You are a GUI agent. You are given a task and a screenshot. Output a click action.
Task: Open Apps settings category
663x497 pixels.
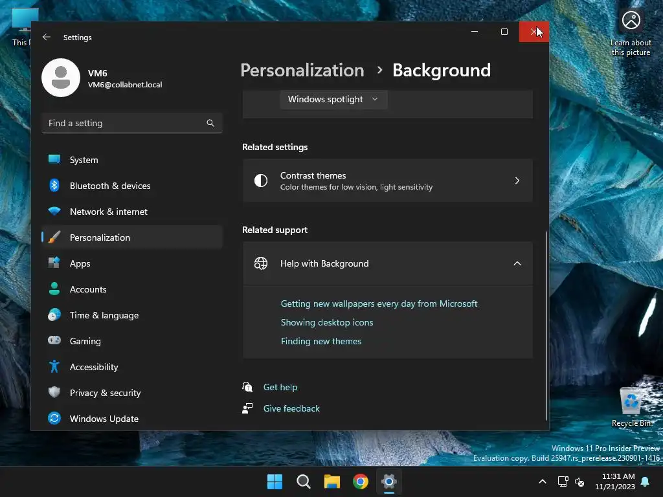[x=132, y=263]
